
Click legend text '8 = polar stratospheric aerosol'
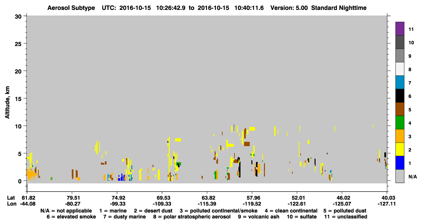[192, 217]
